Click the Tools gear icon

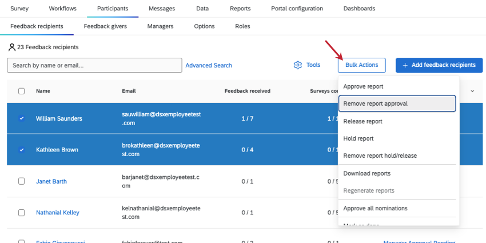pos(298,65)
